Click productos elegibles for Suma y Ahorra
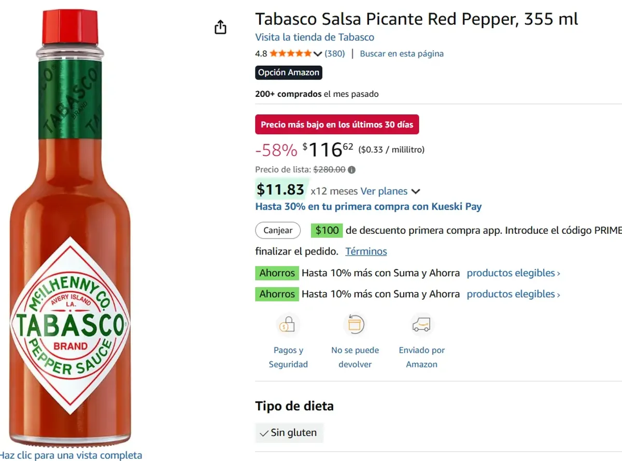The width and height of the screenshot is (622, 461). point(512,273)
